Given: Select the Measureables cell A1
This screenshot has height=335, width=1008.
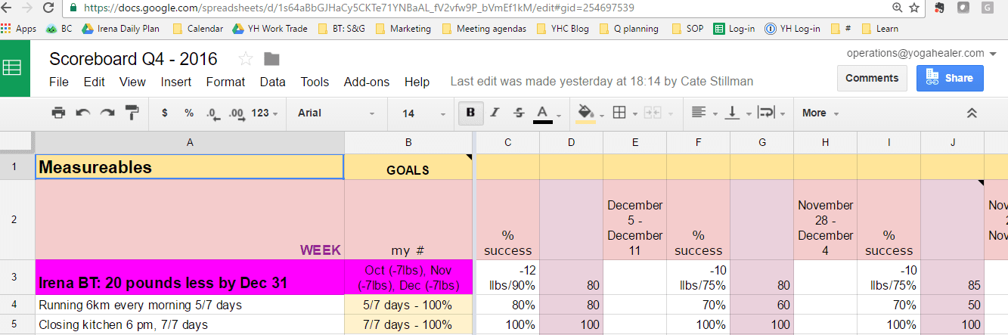Looking at the screenshot, I should [190, 167].
